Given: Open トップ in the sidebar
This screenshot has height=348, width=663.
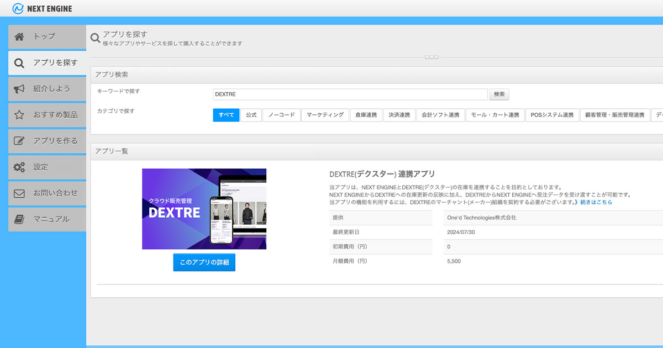Looking at the screenshot, I should pos(47,36).
